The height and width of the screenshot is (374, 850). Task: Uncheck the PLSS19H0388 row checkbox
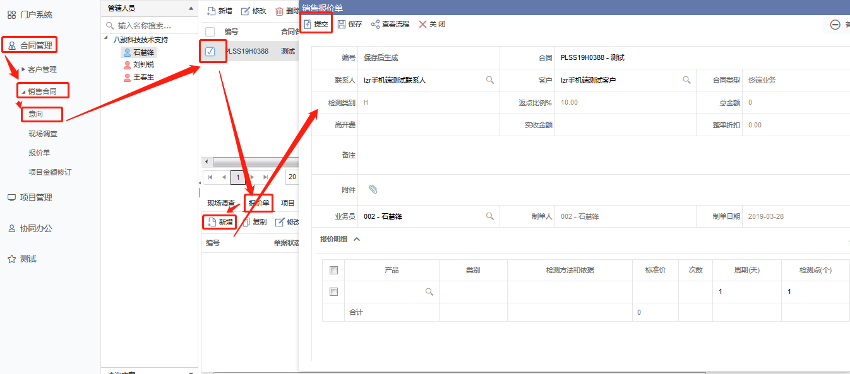210,51
